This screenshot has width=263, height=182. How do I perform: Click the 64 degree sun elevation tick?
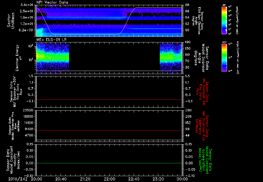[x=187, y=17]
